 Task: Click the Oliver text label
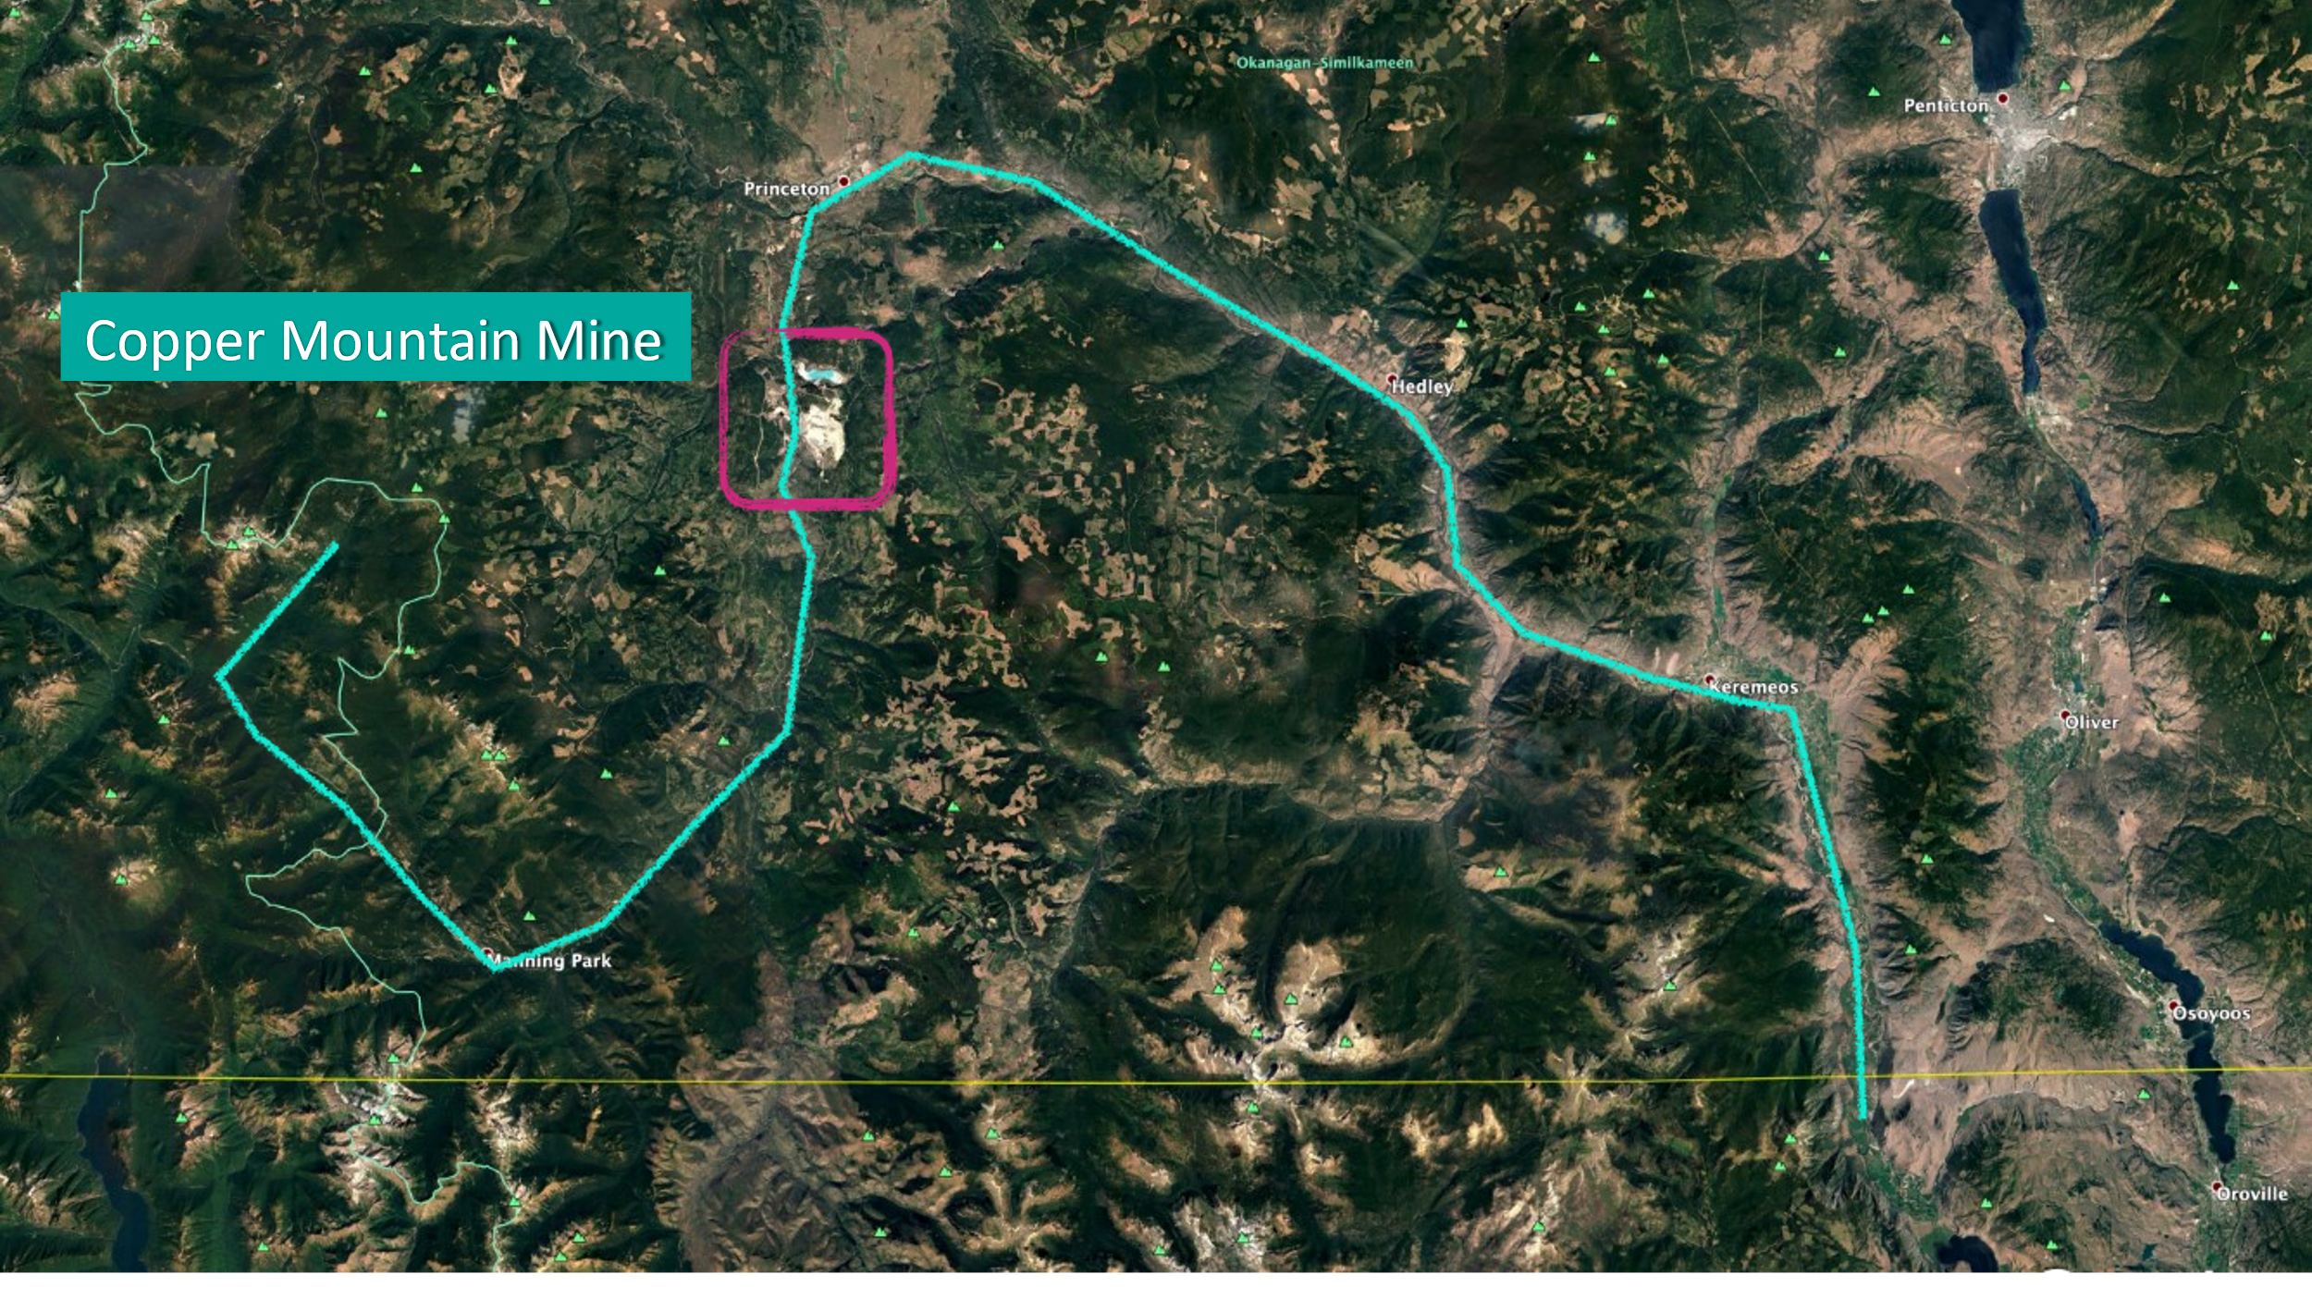2092,723
